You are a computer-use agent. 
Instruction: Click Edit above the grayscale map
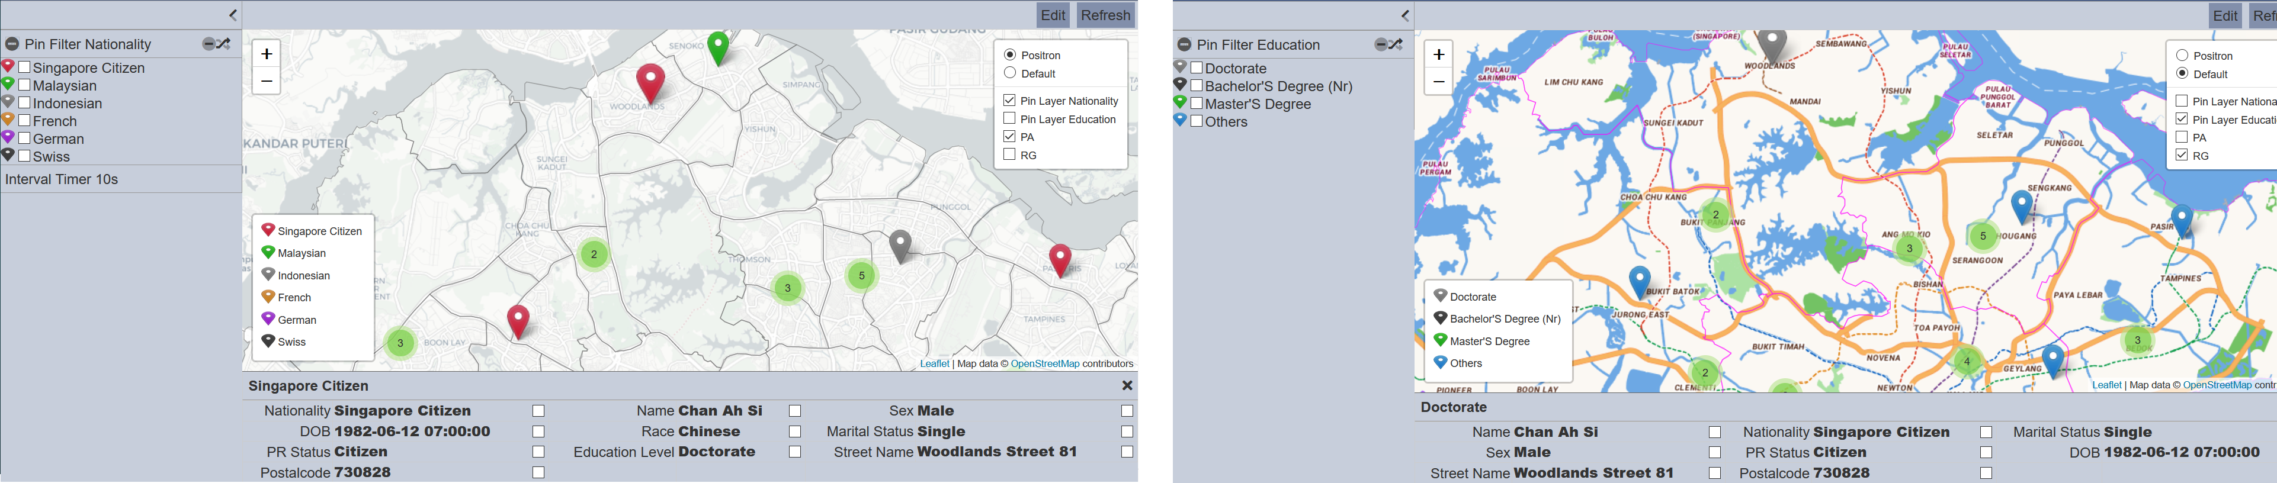pos(1053,15)
